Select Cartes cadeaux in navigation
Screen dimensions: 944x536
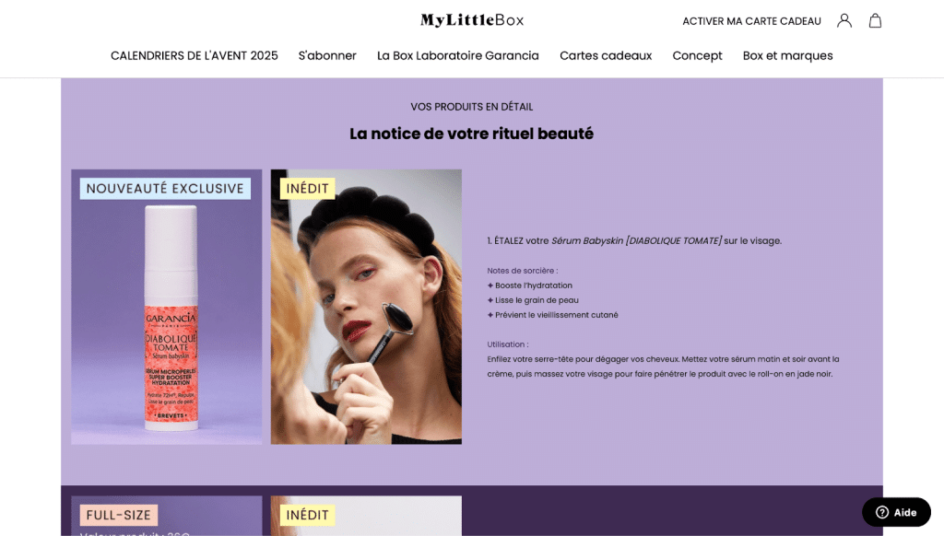coord(606,55)
